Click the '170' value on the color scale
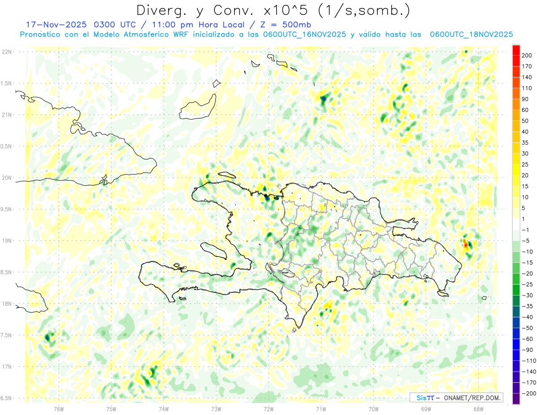The image size is (537, 415). coord(527,66)
